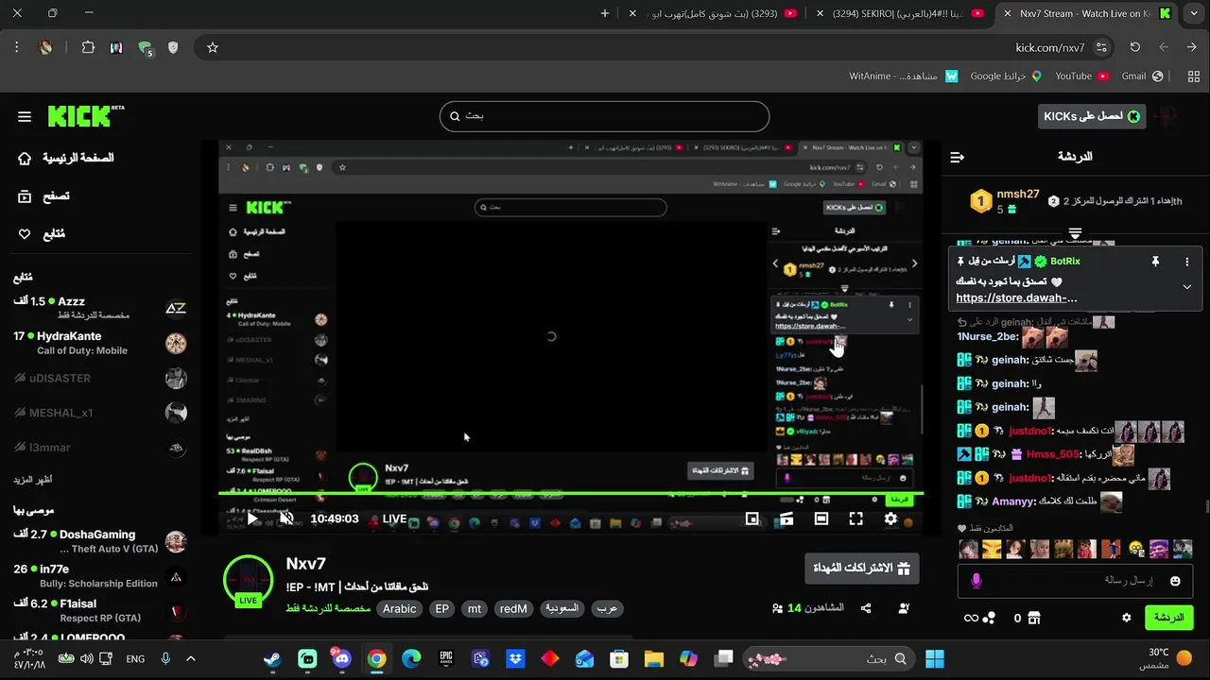Select MESHAL_x1 in followed list
The width and height of the screenshot is (1210, 680).
99,413
